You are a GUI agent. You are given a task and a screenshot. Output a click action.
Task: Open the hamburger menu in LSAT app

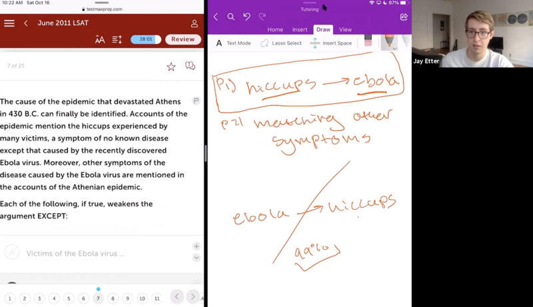(x=9, y=23)
